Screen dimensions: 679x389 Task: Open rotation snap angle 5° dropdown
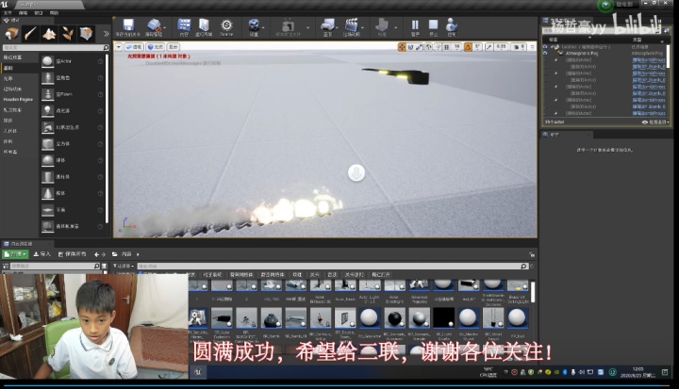(477, 47)
